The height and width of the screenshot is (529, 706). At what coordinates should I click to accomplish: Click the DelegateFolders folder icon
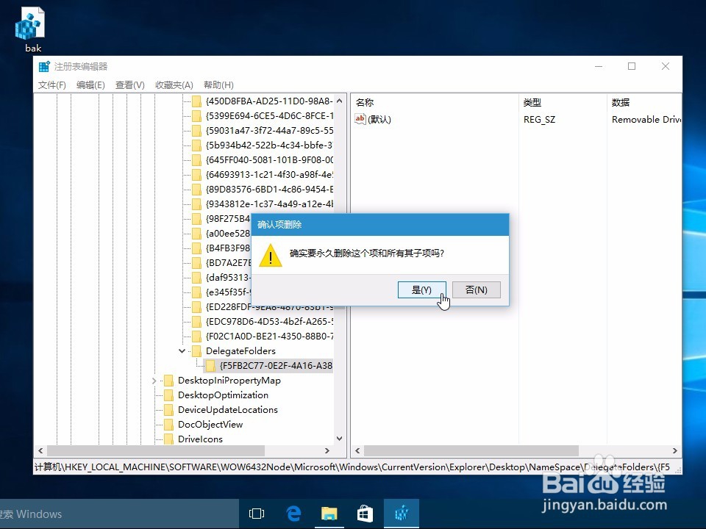(197, 351)
